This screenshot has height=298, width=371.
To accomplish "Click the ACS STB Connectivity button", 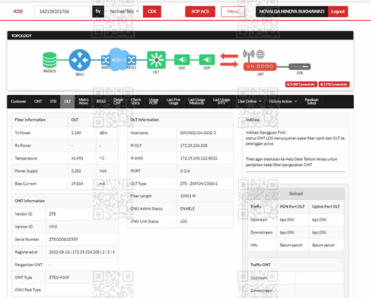I will pyautogui.click(x=334, y=85).
